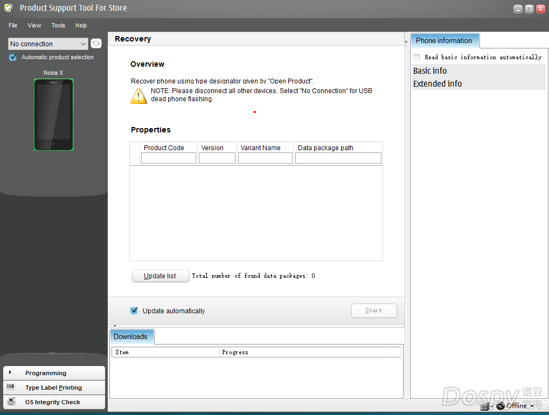Uncheck Update automatically option
Image resolution: width=549 pixels, height=415 pixels.
pyautogui.click(x=134, y=311)
